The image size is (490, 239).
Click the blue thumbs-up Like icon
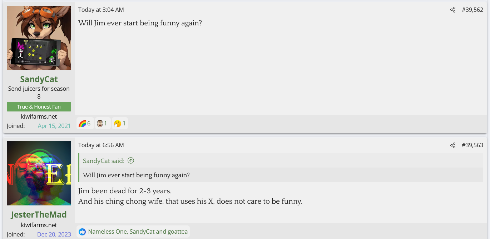(82, 232)
